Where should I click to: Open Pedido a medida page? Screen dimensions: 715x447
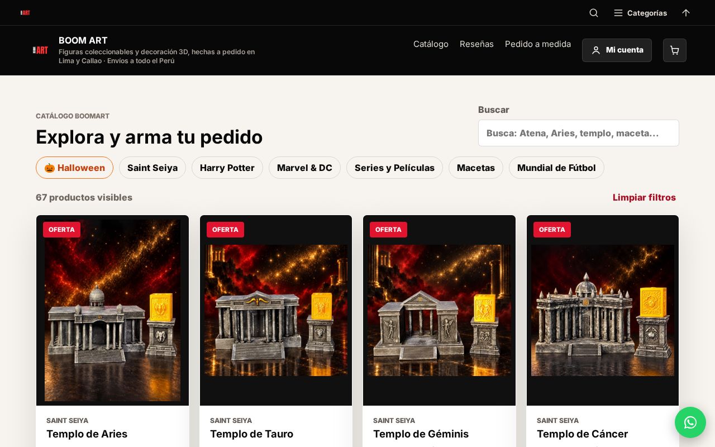(538, 44)
